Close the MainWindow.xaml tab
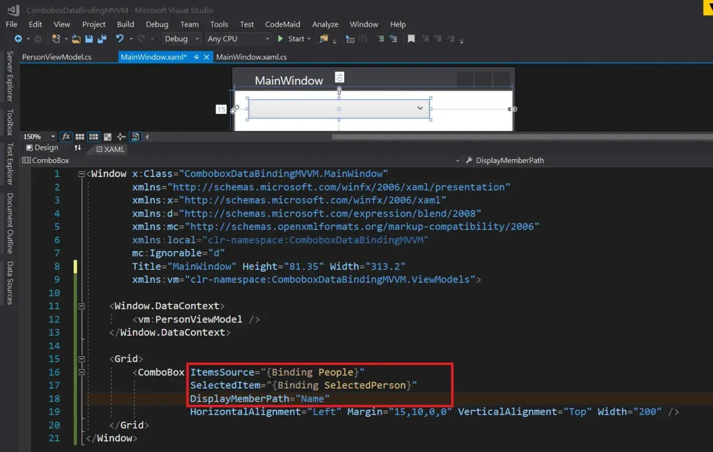Image resolution: width=713 pixels, height=452 pixels. click(206, 57)
